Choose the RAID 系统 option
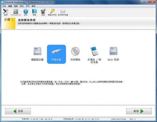The height and width of the screenshot is (122, 157). tap(113, 54)
